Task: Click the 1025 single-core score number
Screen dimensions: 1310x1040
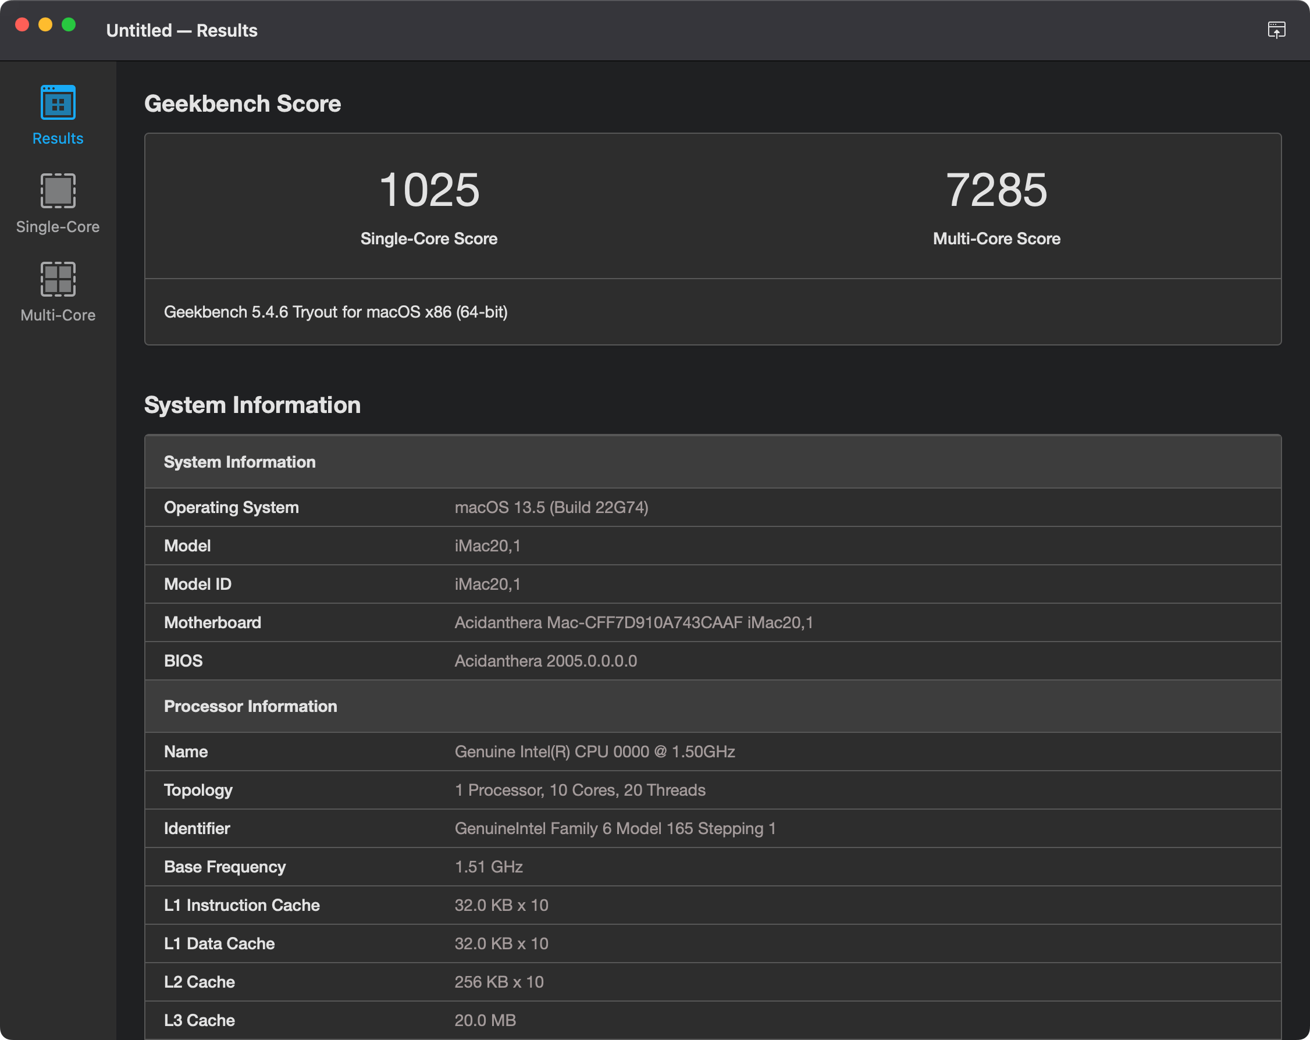Action: [x=429, y=190]
